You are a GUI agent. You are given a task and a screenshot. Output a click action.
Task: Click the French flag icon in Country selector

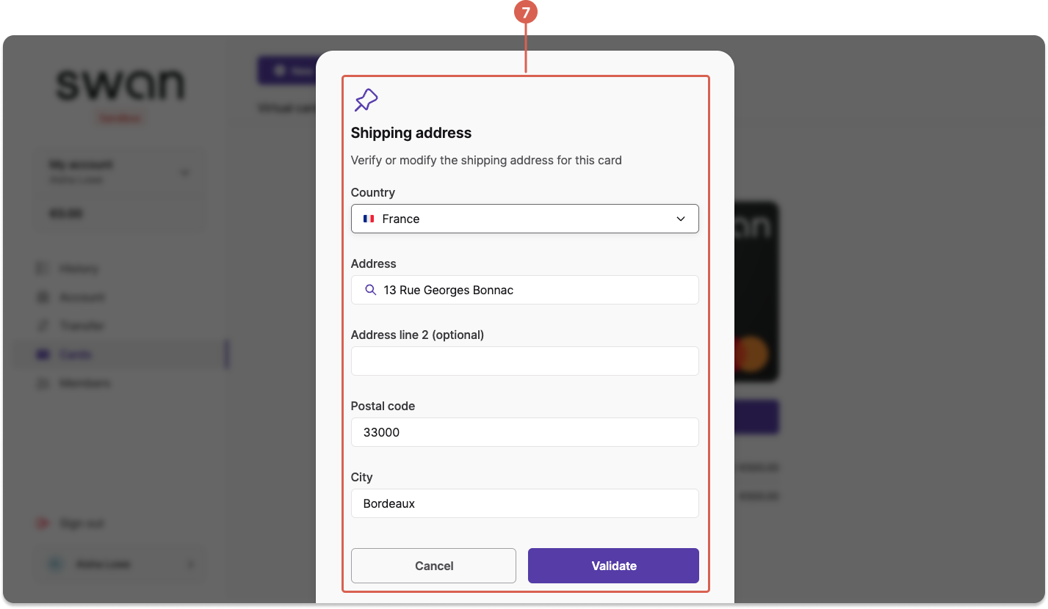(369, 219)
